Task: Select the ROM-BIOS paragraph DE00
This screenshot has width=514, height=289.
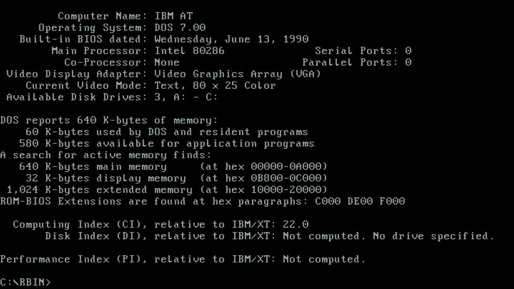Action: 360,201
